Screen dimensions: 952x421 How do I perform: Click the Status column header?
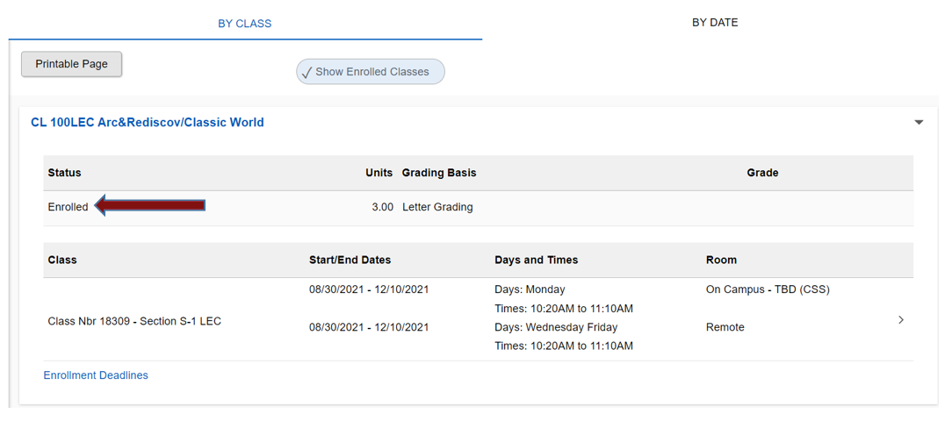point(64,173)
